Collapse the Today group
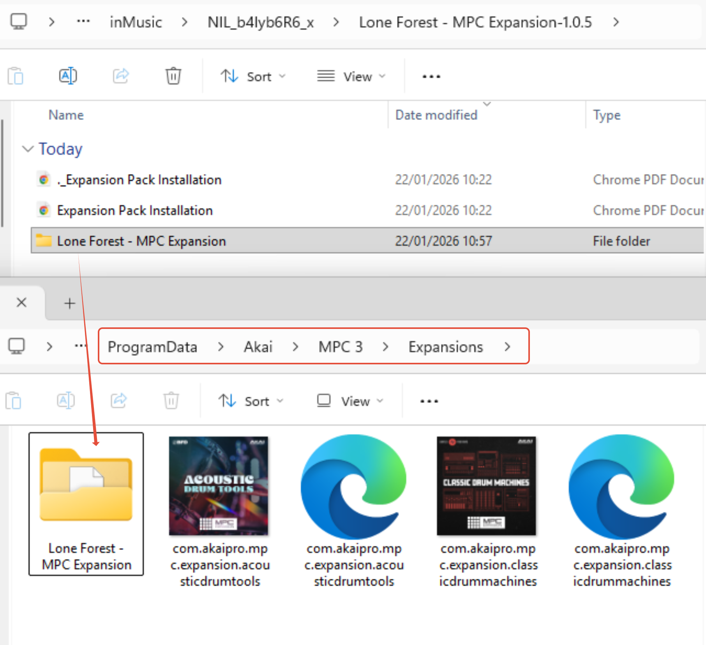Viewport: 706px width, 645px height. [27, 149]
